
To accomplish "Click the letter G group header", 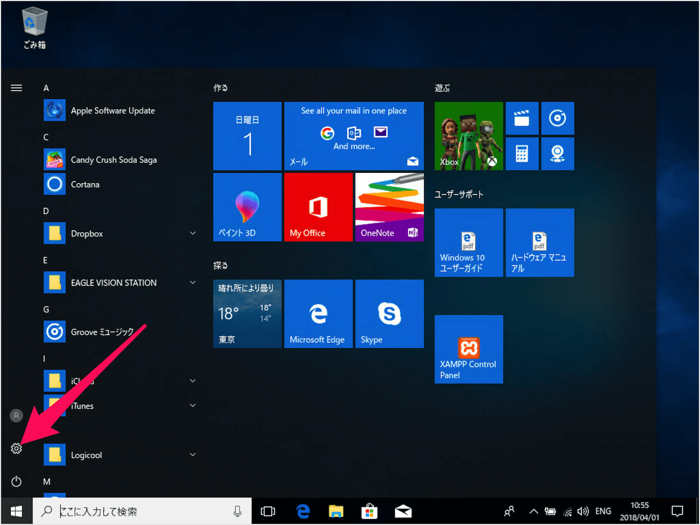I will (46, 310).
